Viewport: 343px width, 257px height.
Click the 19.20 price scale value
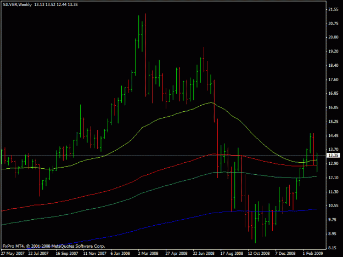click(333, 52)
